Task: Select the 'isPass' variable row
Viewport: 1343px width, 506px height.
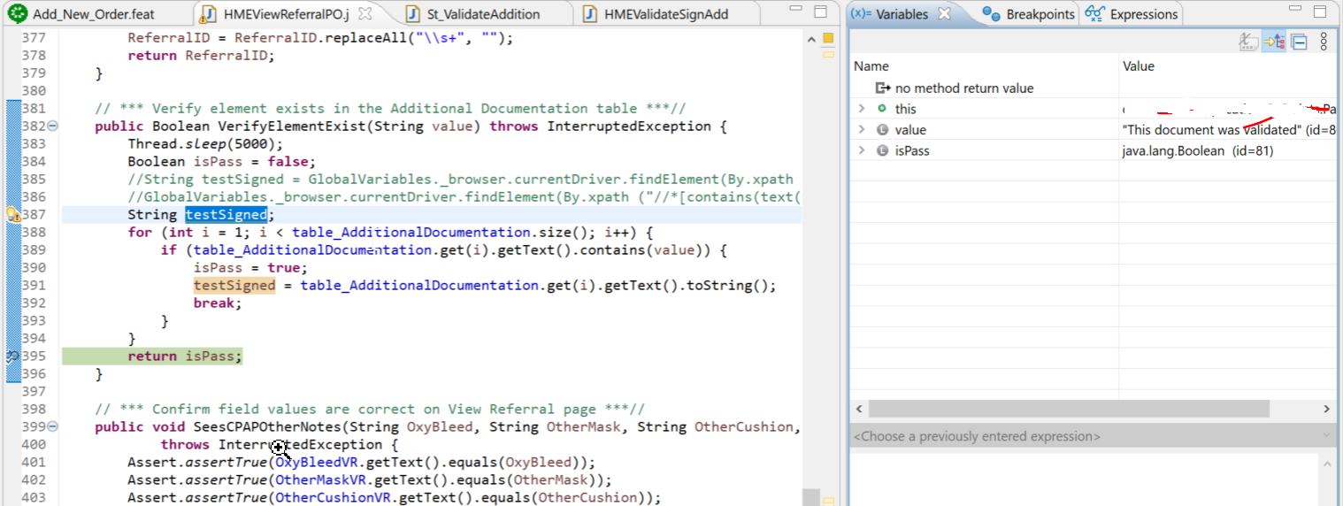Action: pyautogui.click(x=1093, y=151)
